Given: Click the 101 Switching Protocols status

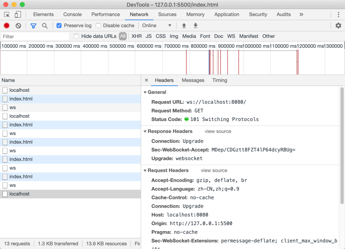Looking at the screenshot, I should [x=225, y=119].
